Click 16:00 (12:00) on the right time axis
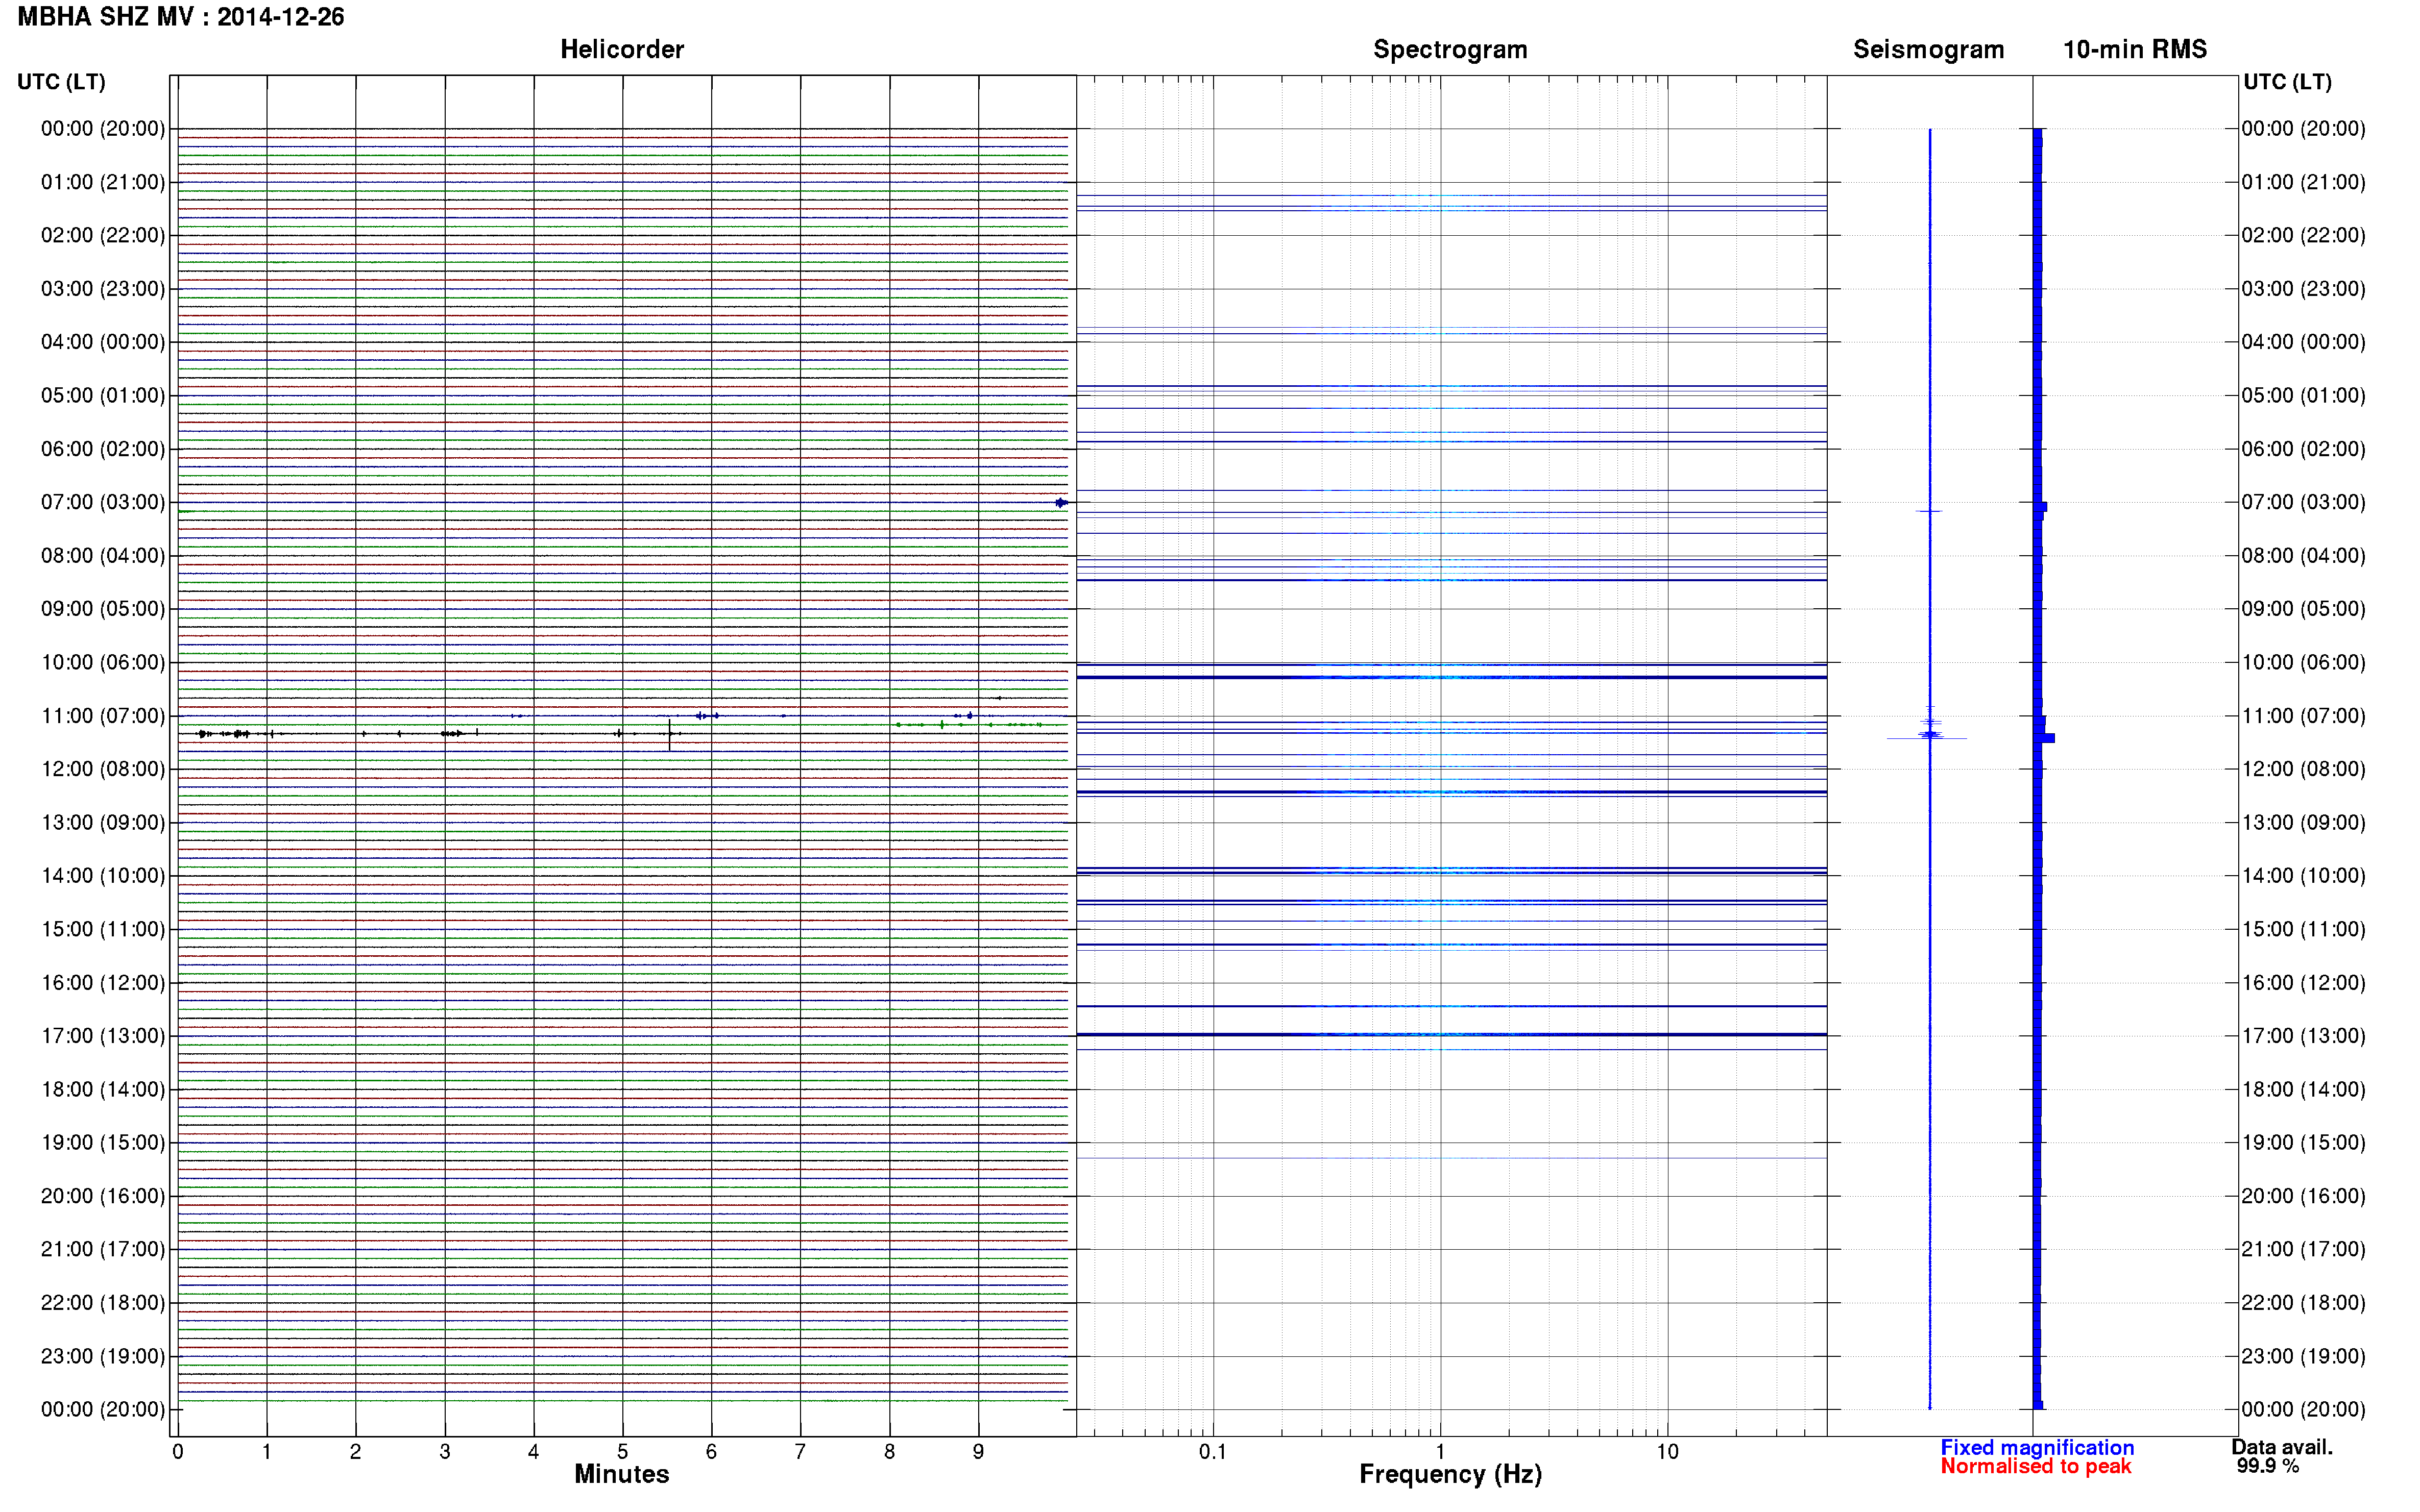The width and height of the screenshot is (2420, 1512). [2303, 983]
